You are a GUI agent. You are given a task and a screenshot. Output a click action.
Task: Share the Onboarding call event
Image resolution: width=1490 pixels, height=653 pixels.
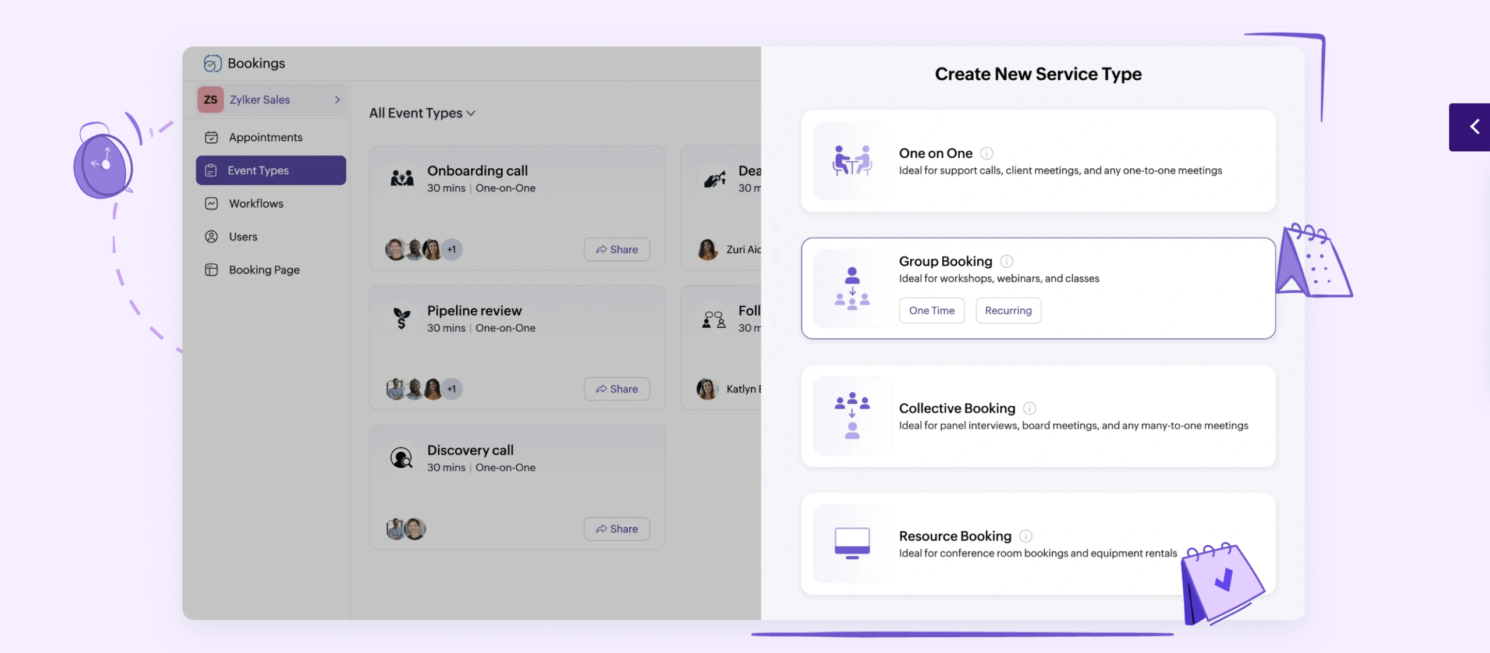click(x=617, y=249)
